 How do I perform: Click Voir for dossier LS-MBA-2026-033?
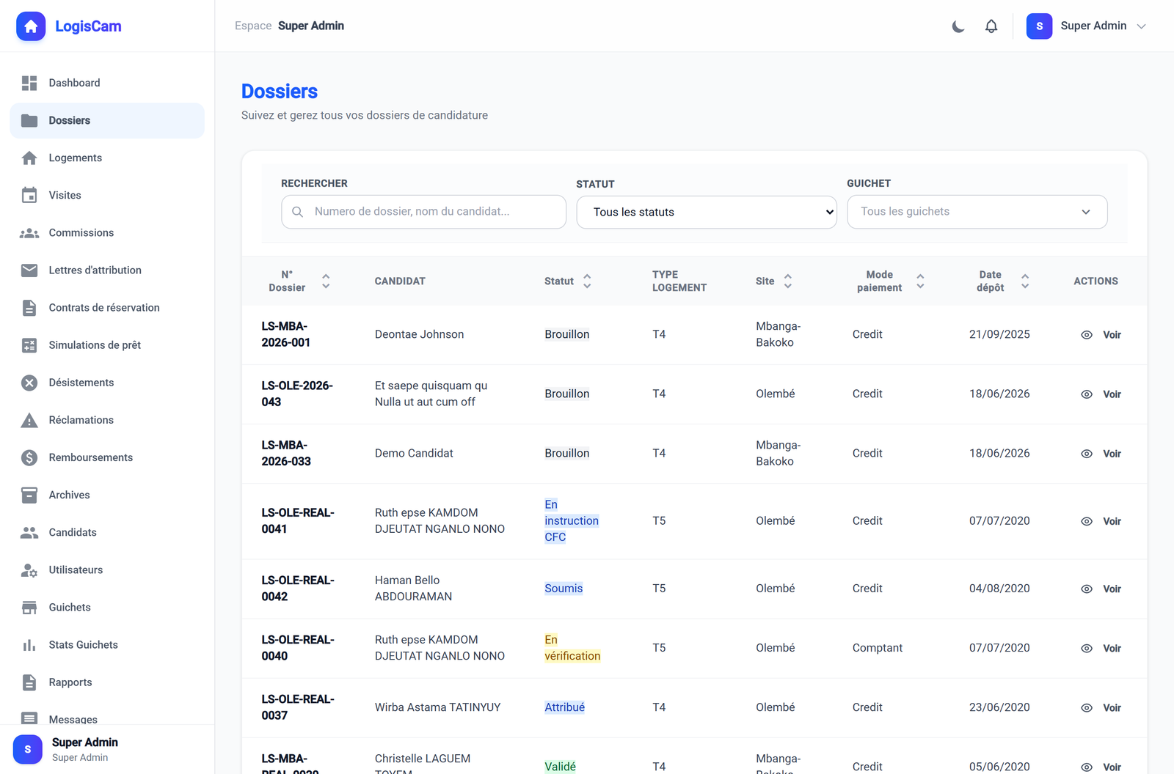(1112, 454)
